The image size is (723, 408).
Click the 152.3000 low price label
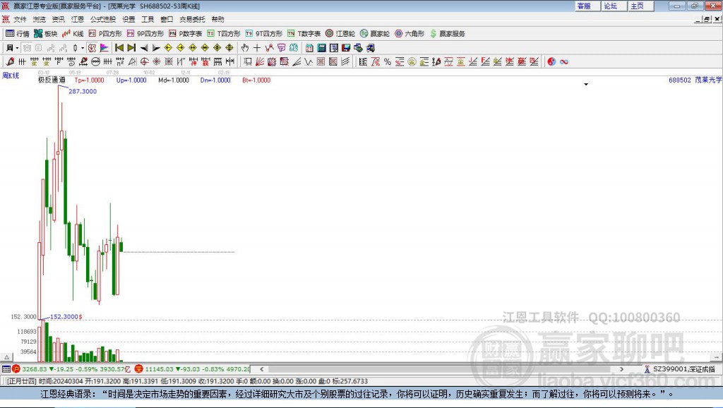[64, 317]
